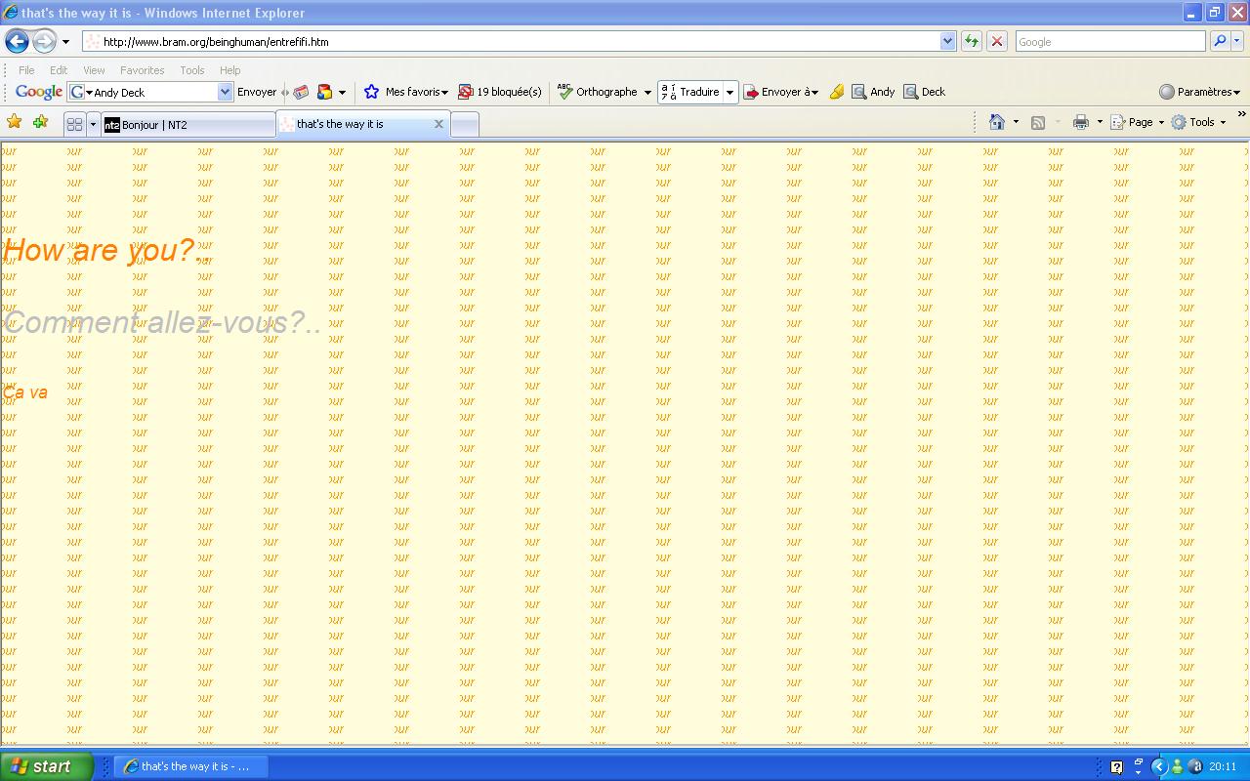Screen dimensions: 1250x781
Task: Open Mes favoris bookmarks star
Action: pos(405,92)
